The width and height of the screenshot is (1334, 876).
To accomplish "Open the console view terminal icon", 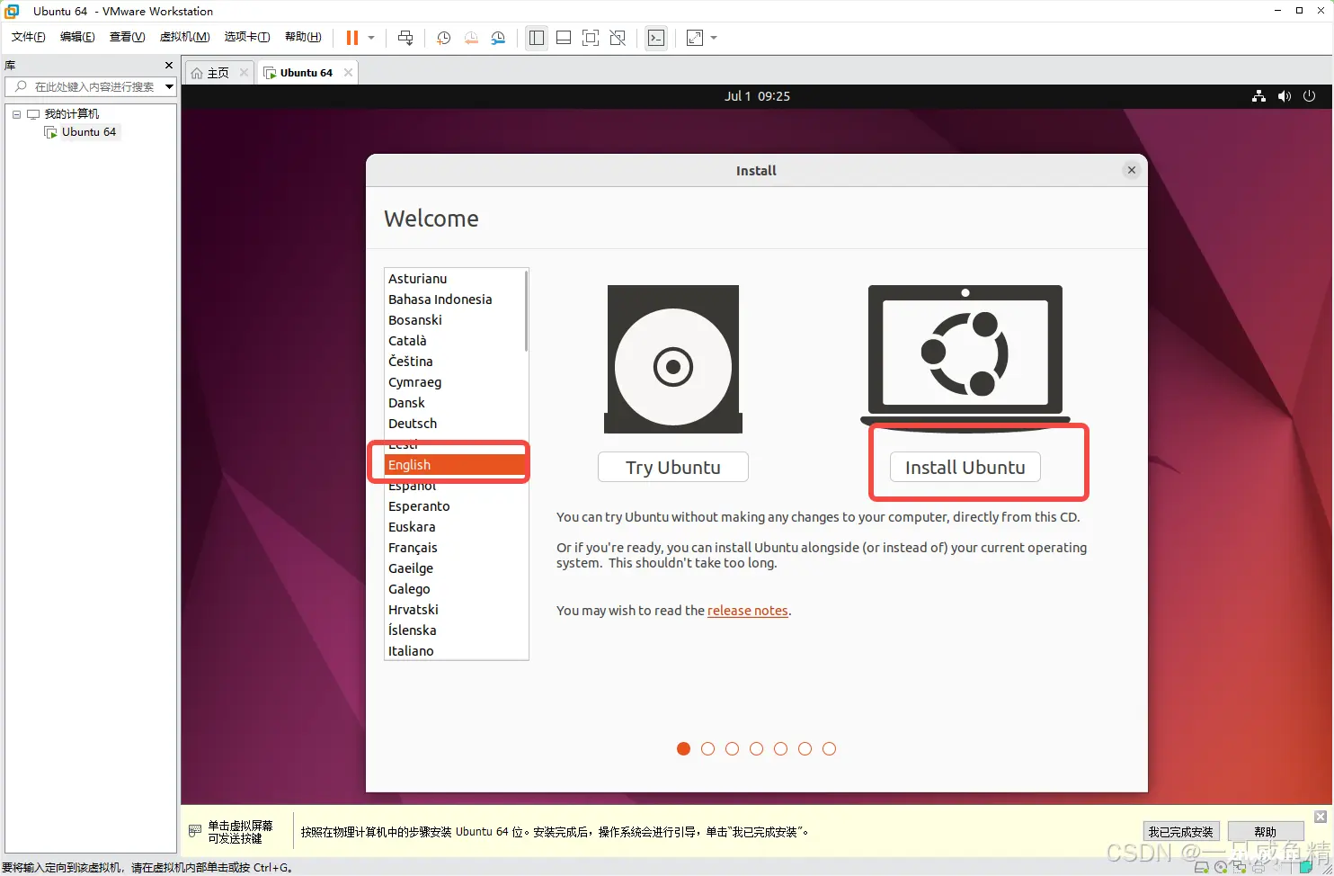I will [656, 38].
